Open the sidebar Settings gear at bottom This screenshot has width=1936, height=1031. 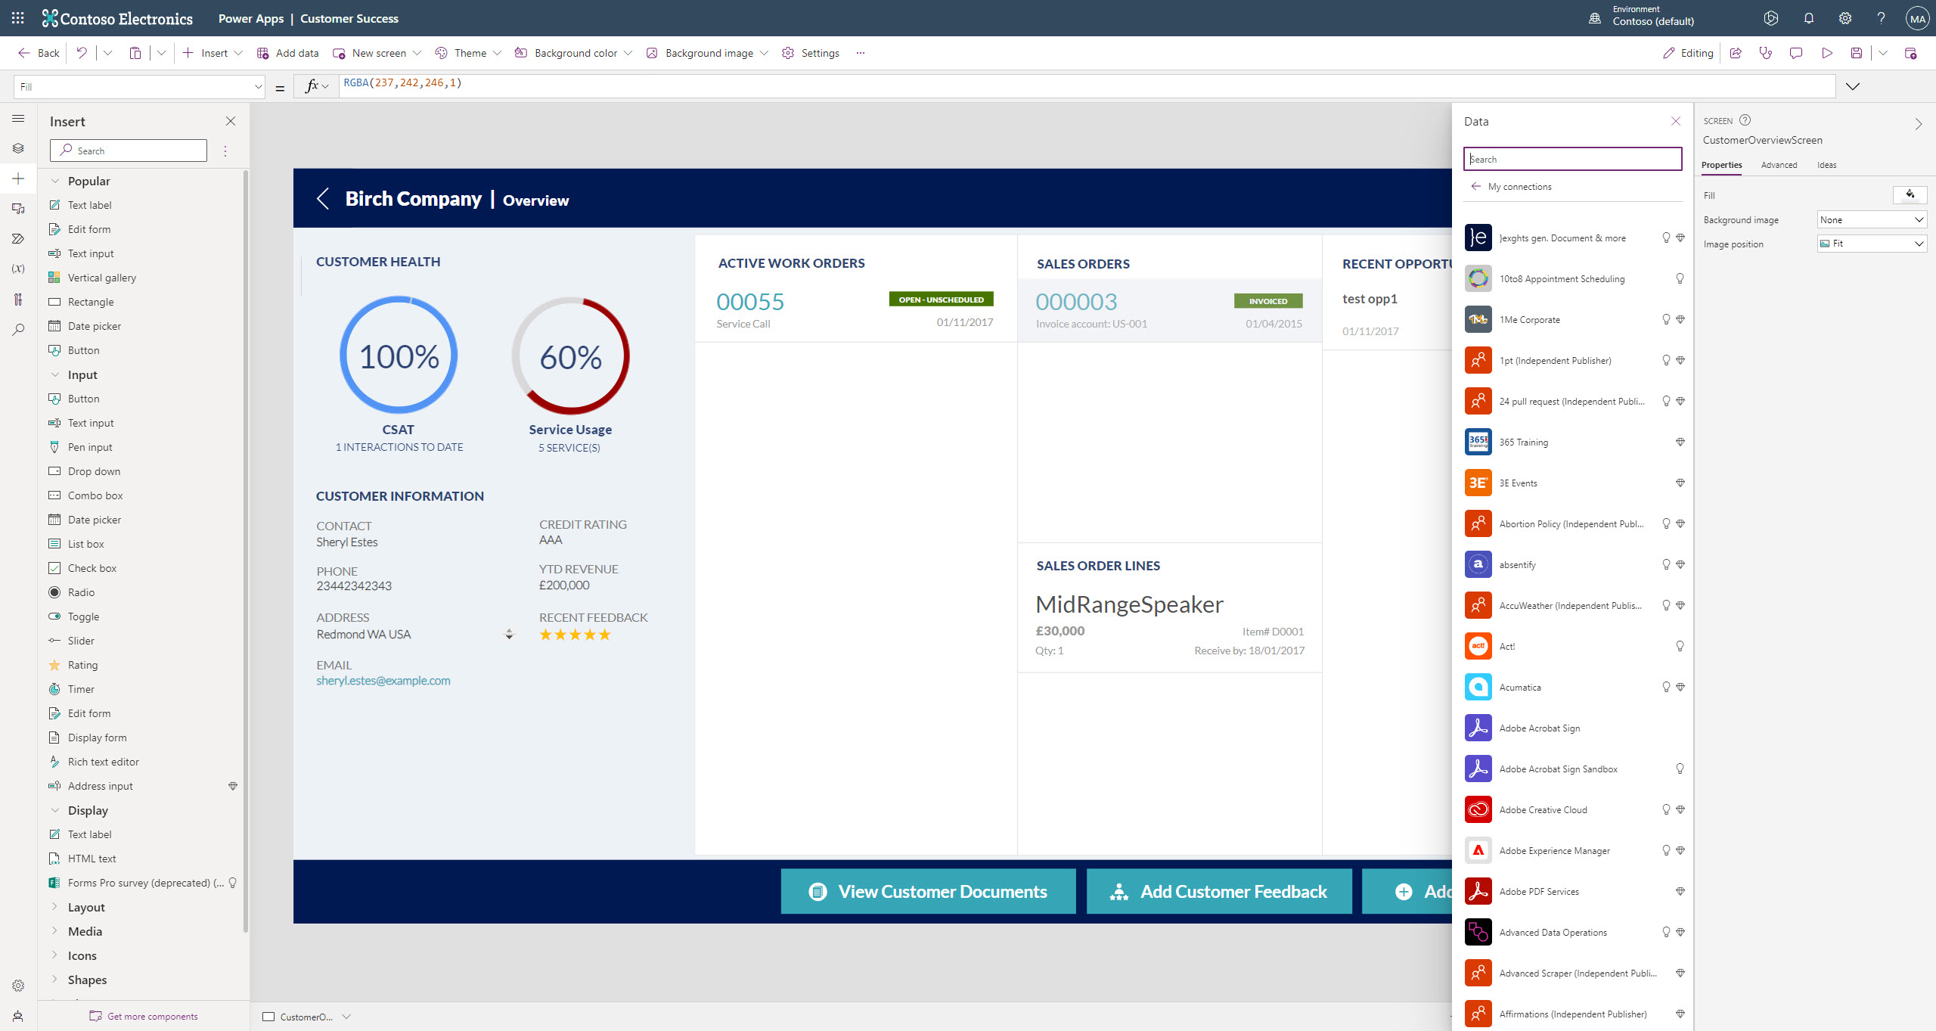18,986
